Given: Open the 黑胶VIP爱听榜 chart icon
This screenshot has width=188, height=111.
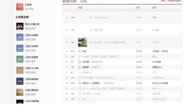Looking at the screenshot, I should pyautogui.click(x=20, y=26).
